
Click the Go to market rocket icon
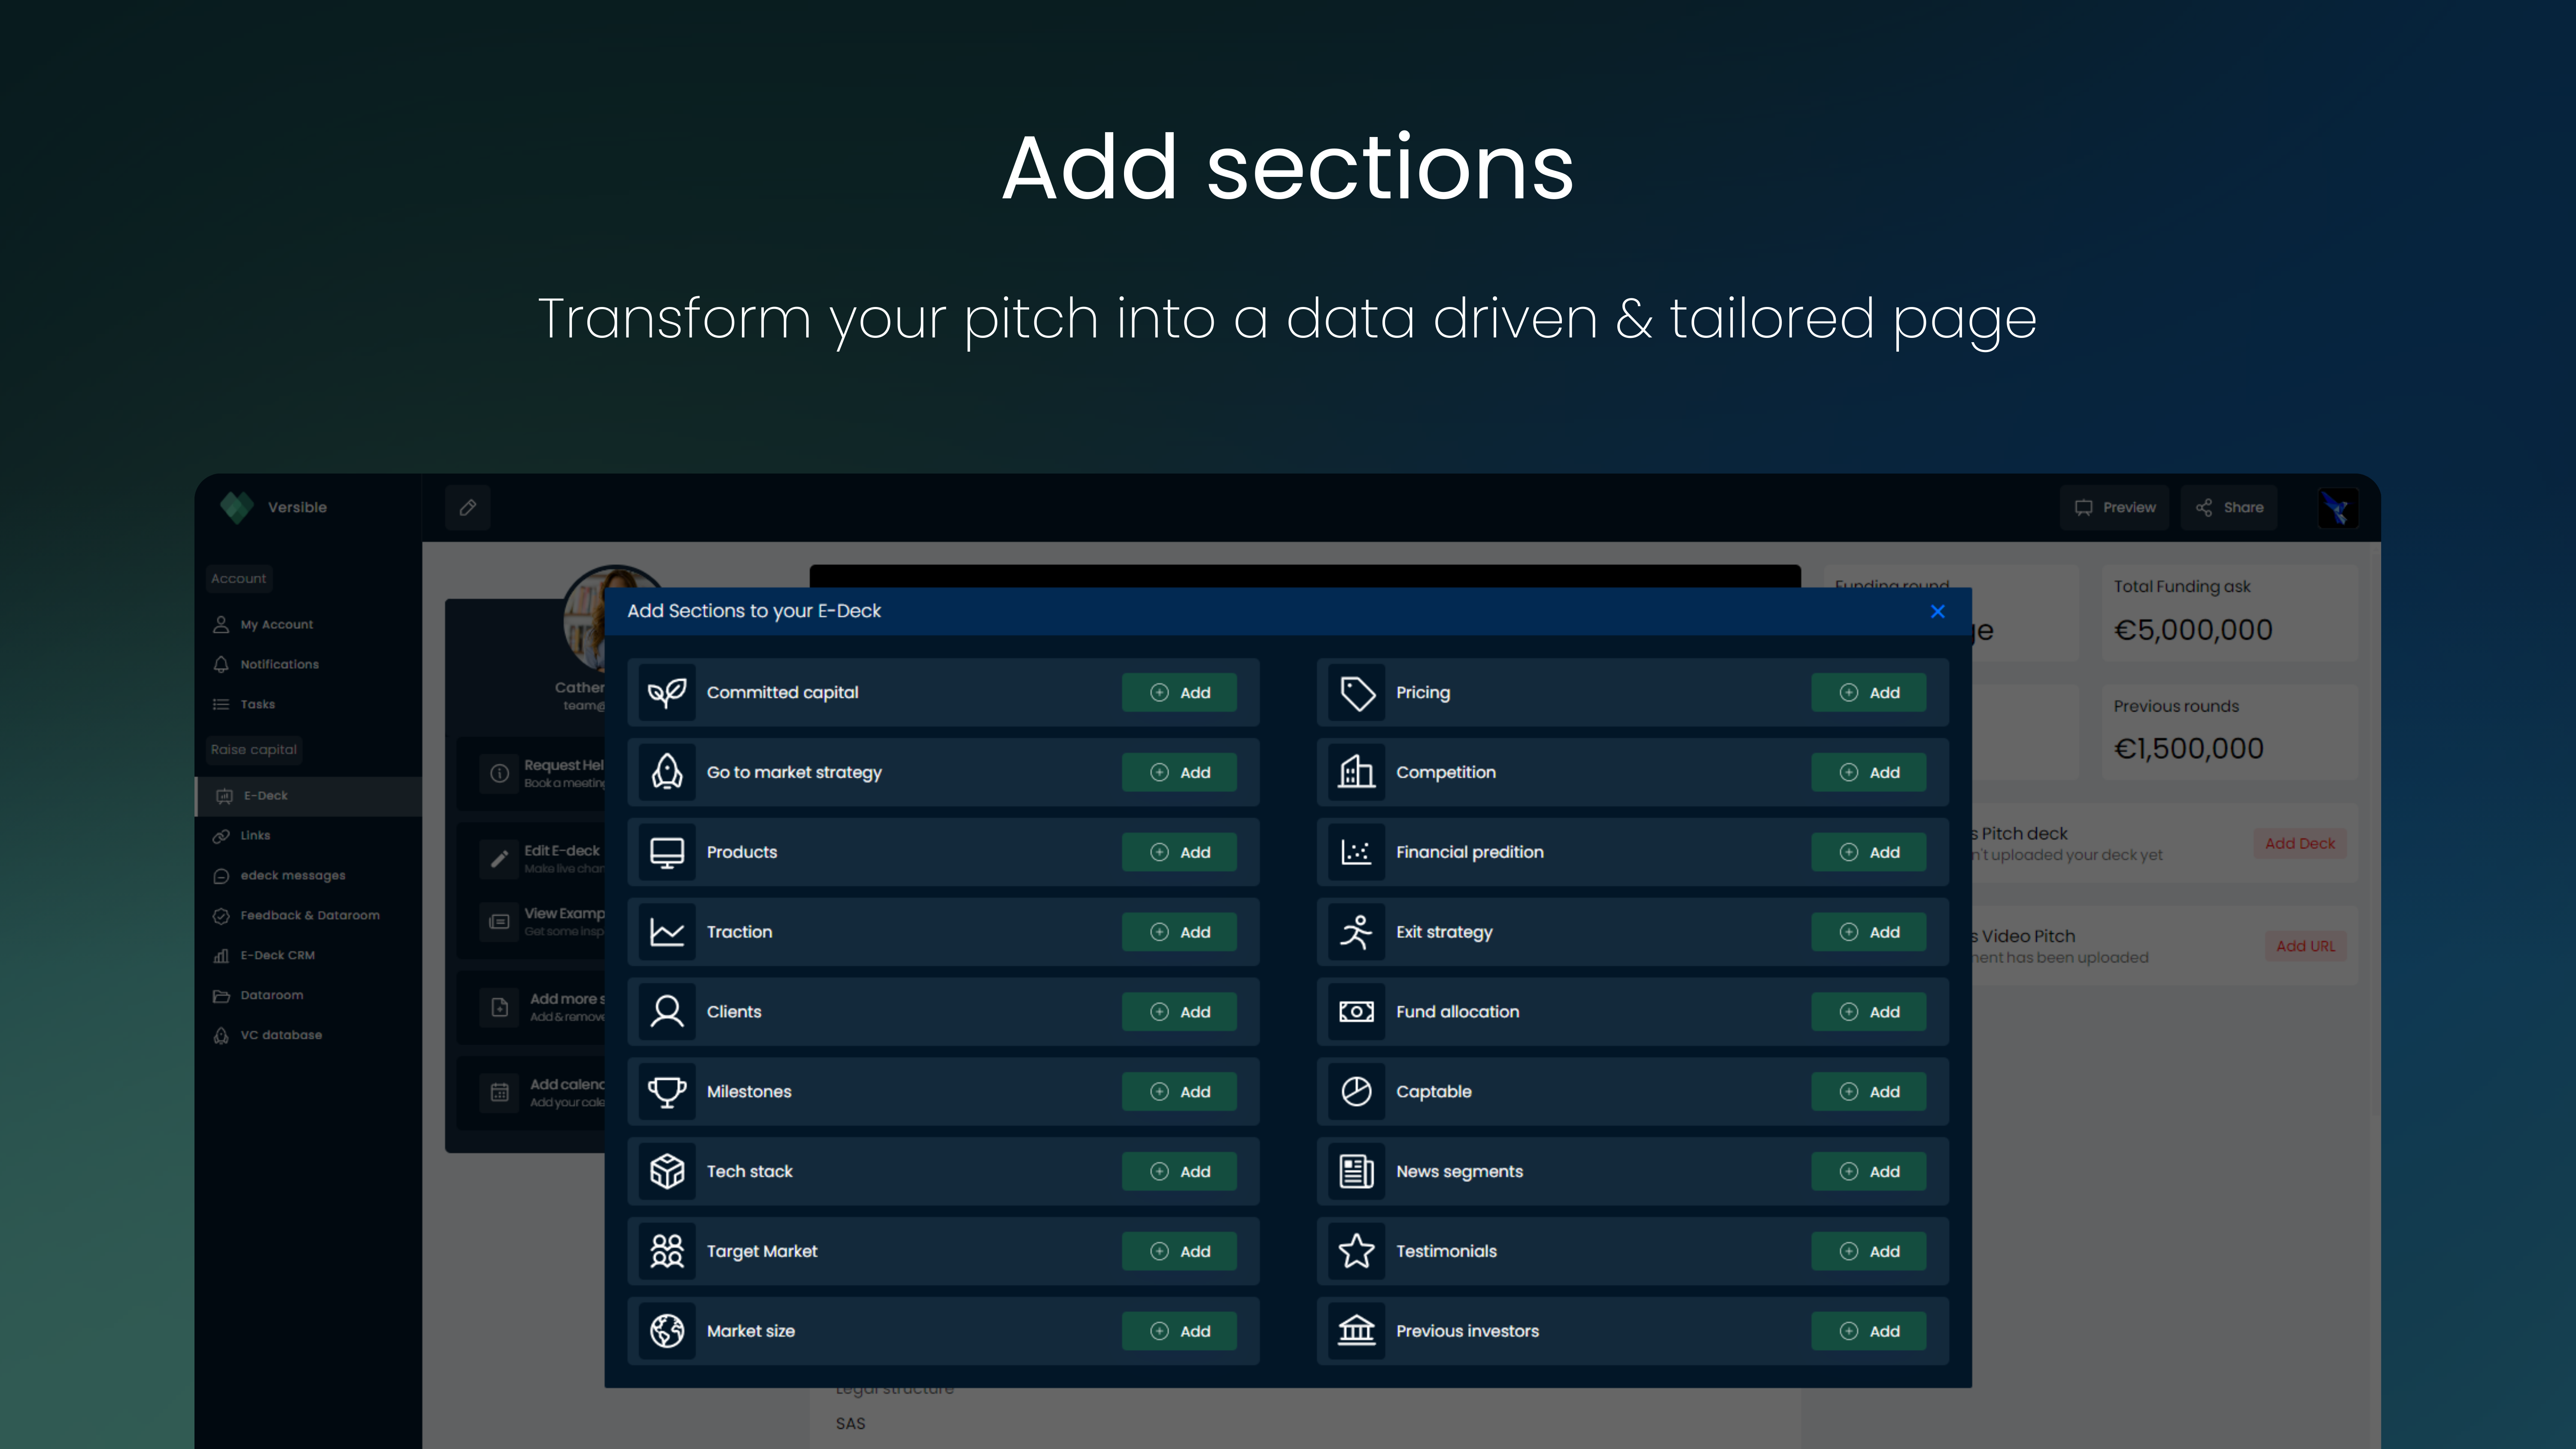click(x=667, y=772)
